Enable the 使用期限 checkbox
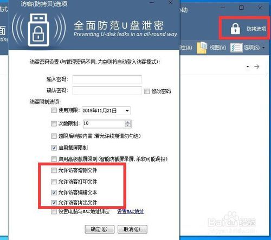 click(x=54, y=110)
